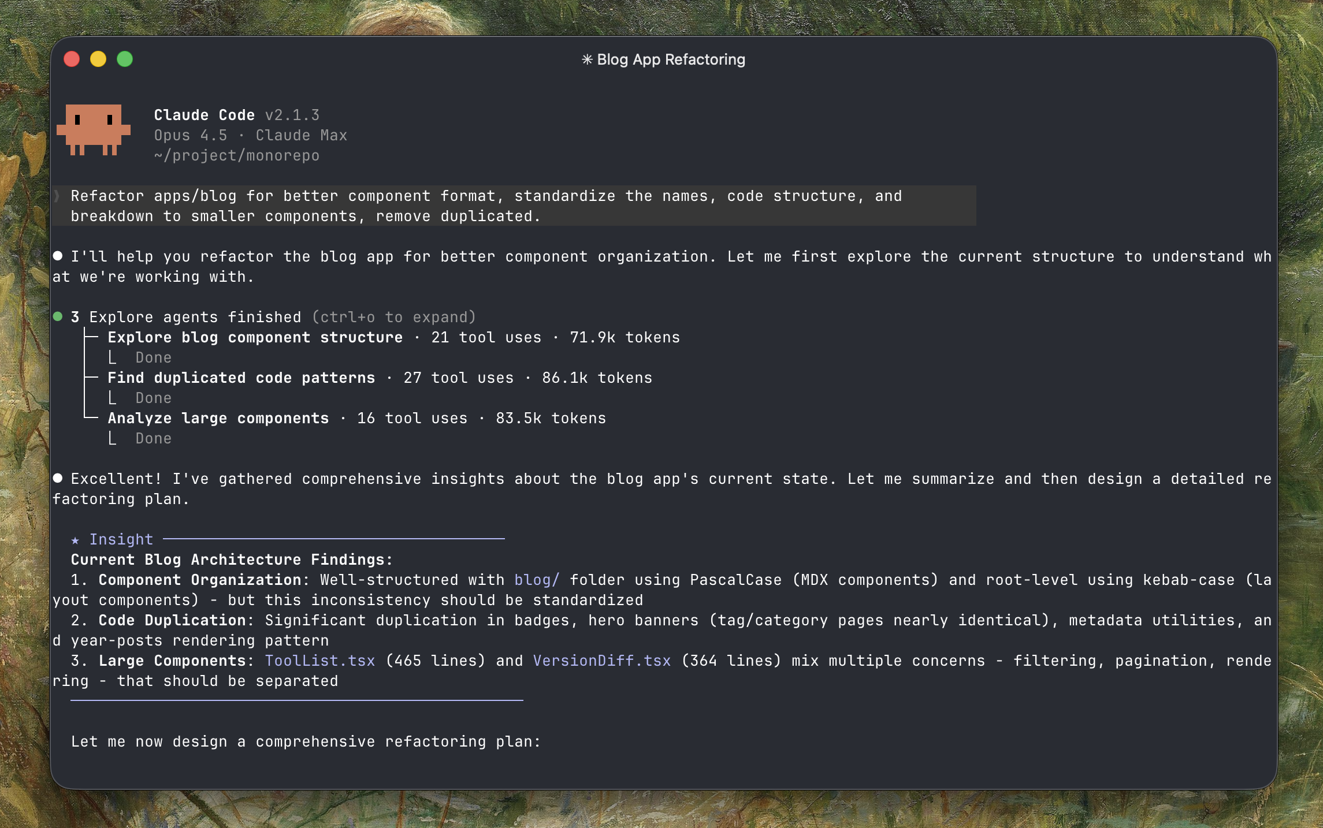This screenshot has height=828, width=1323.
Task: Click the green status dot beside Explore agents
Action: click(58, 316)
